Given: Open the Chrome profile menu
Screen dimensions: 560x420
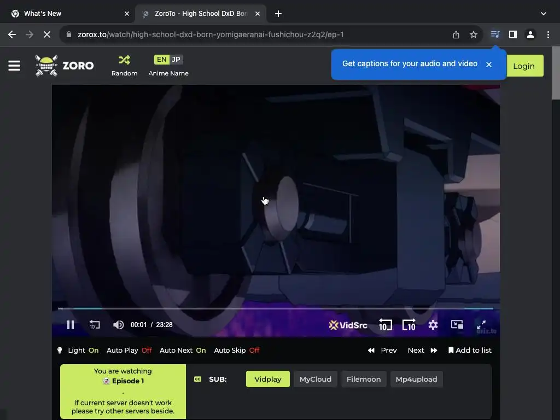Looking at the screenshot, I should (530, 34).
